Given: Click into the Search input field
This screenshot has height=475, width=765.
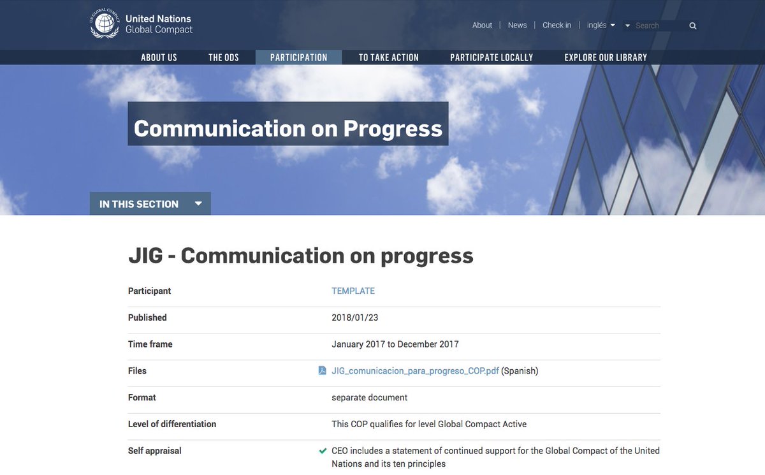Looking at the screenshot, I should 660,26.
